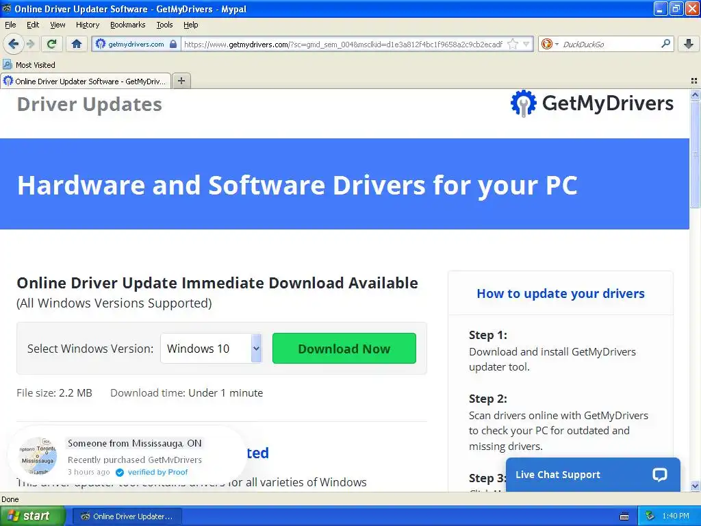The image size is (701, 526).
Task: Select Online Driver Updater taskbar button
Action: 127,516
